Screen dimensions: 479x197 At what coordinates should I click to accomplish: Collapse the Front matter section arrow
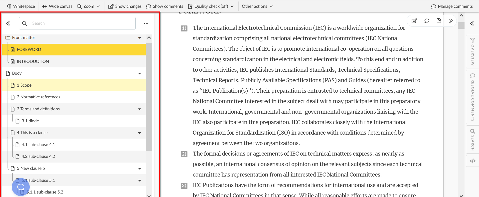pyautogui.click(x=140, y=38)
